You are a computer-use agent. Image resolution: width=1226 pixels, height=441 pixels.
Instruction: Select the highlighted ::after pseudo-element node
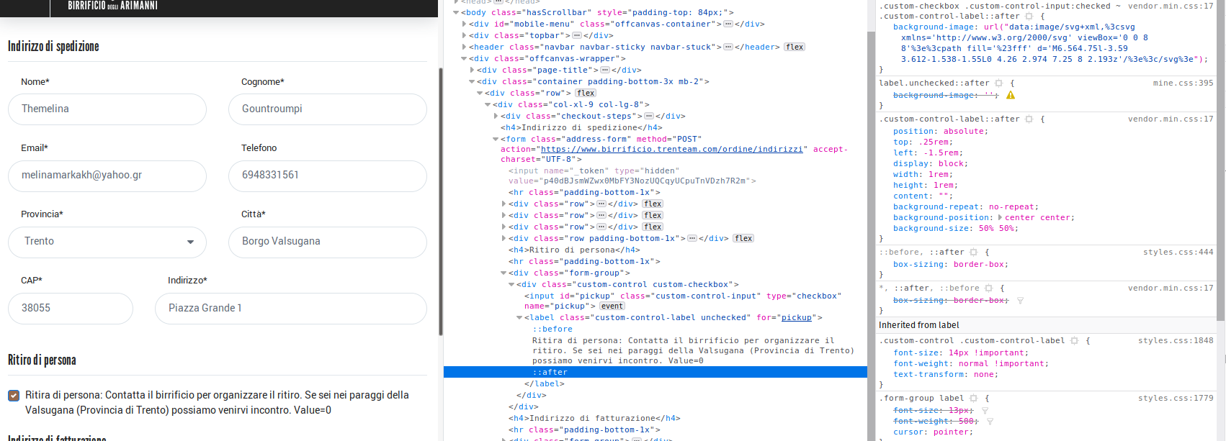click(655, 372)
